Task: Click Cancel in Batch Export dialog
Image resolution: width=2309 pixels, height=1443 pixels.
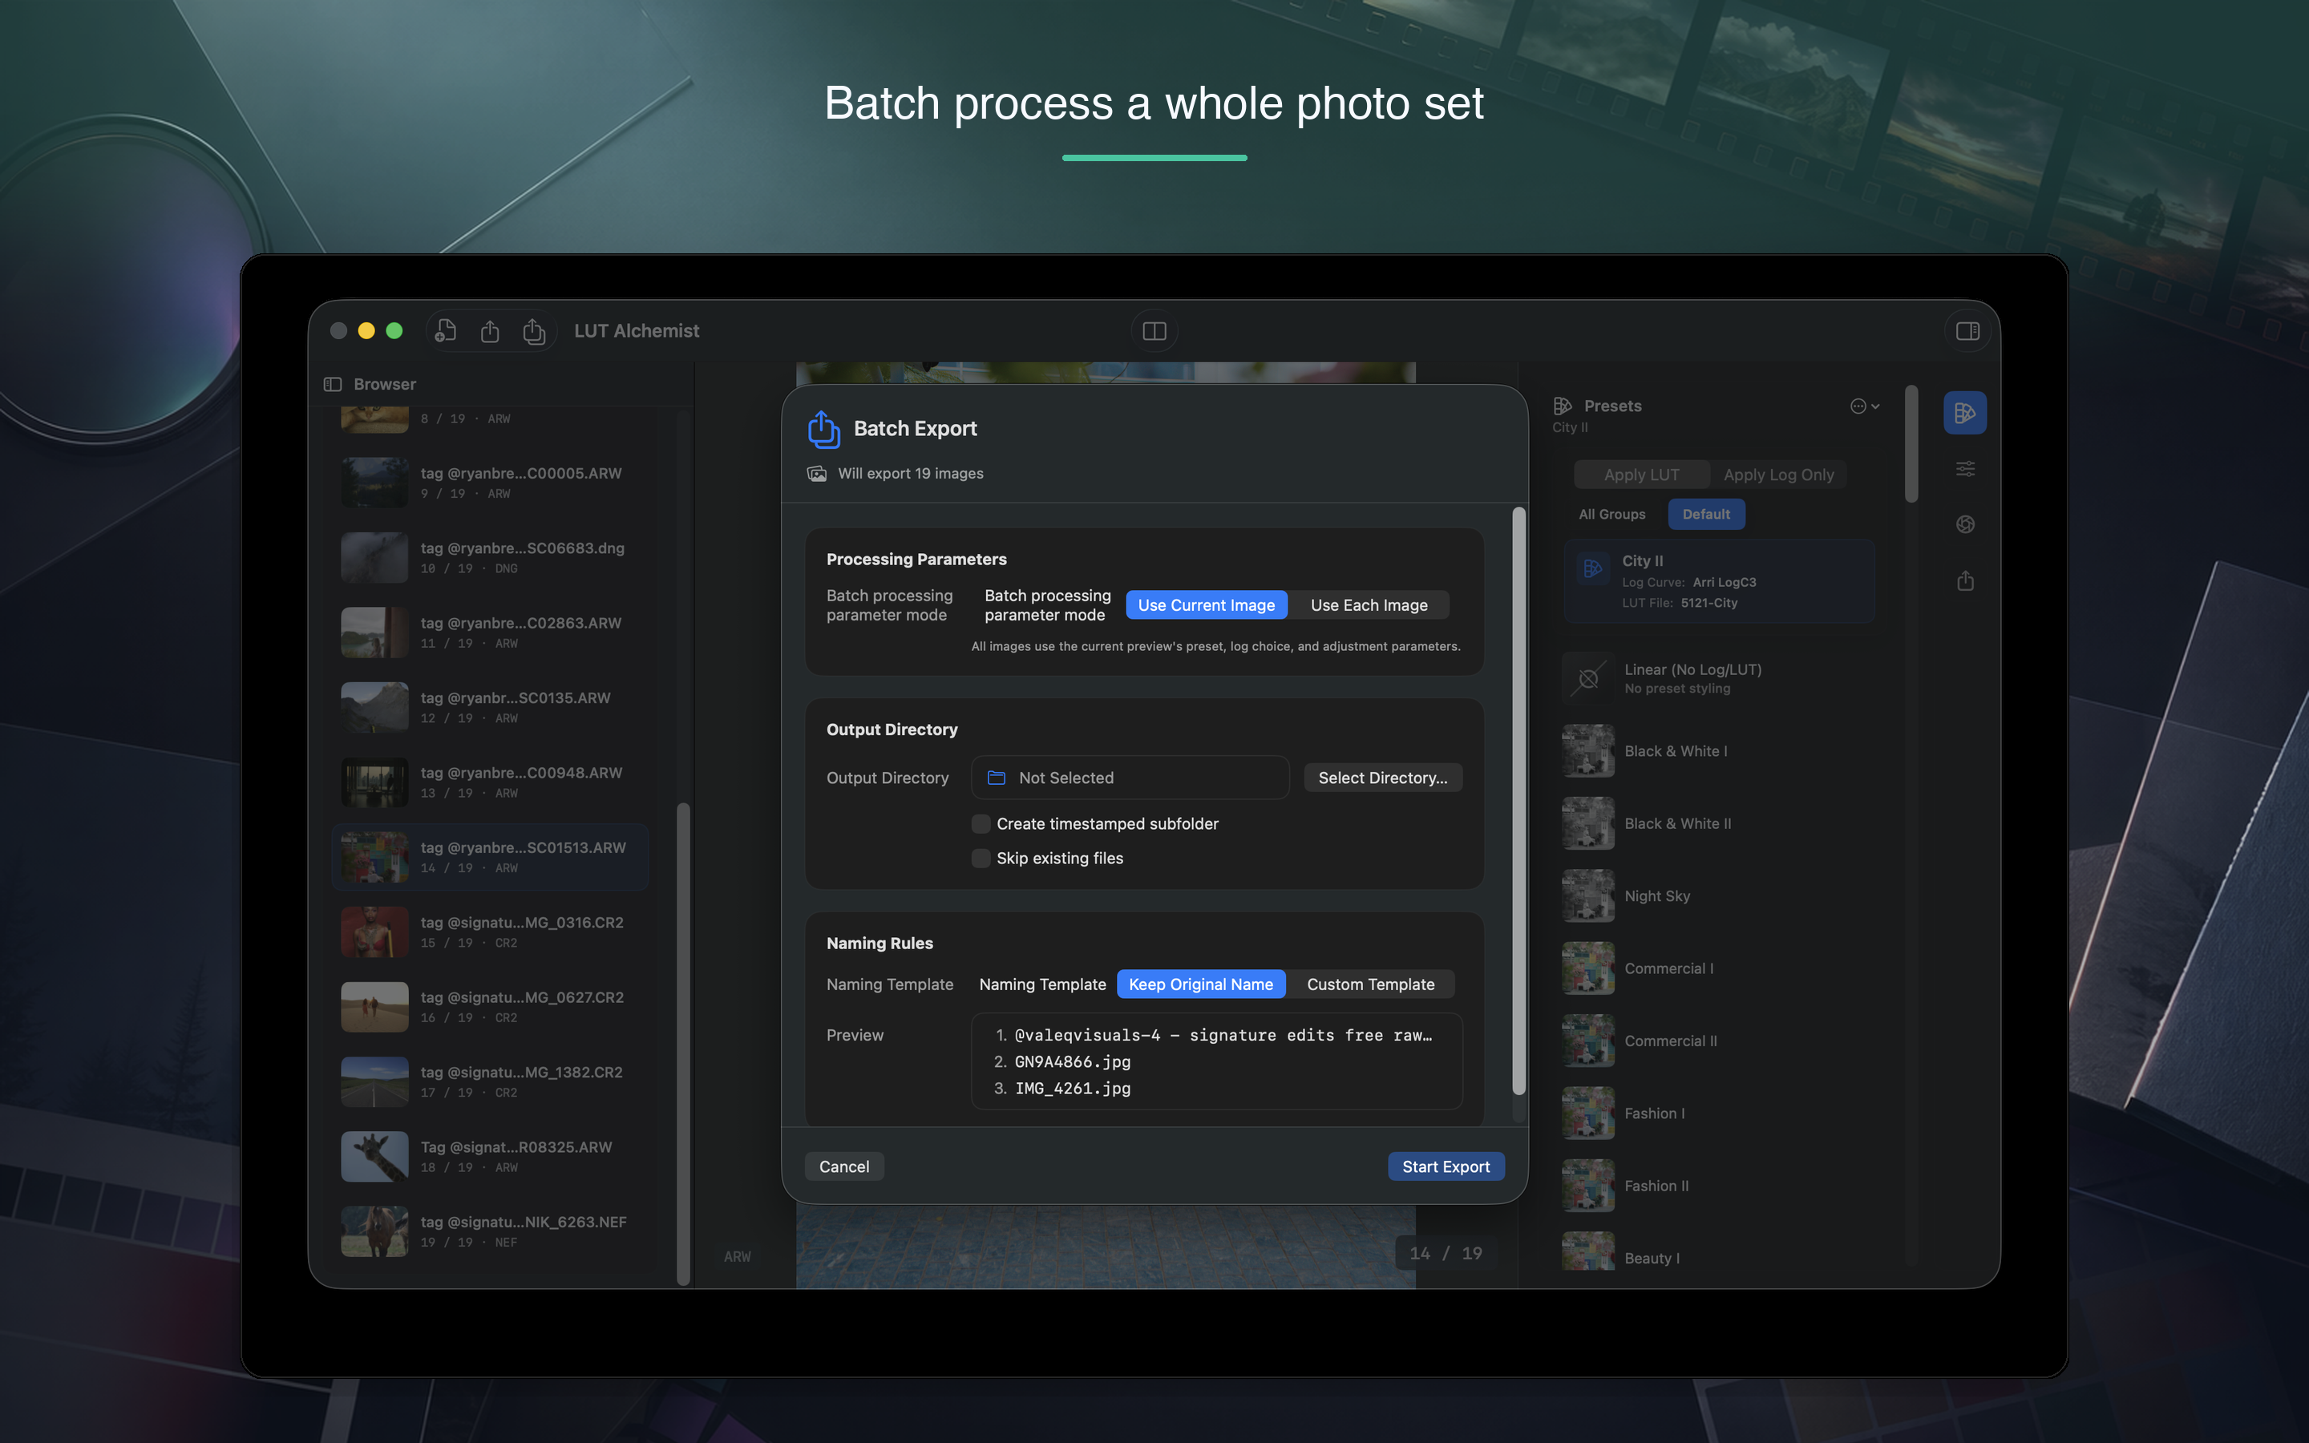Action: [x=843, y=1166]
